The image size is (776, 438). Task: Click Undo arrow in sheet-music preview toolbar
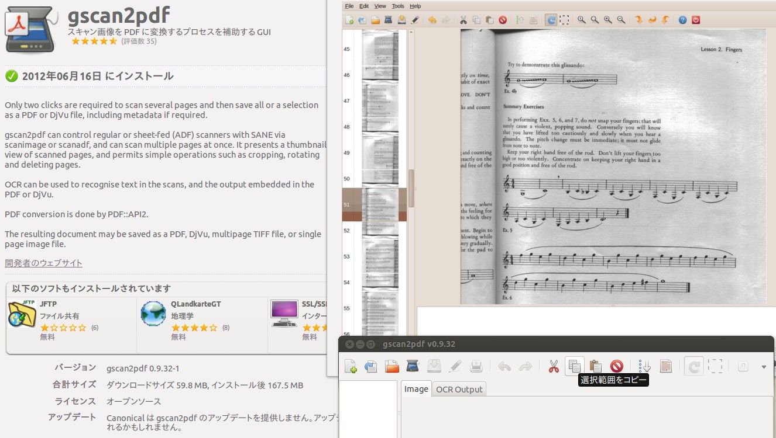pyautogui.click(x=432, y=20)
